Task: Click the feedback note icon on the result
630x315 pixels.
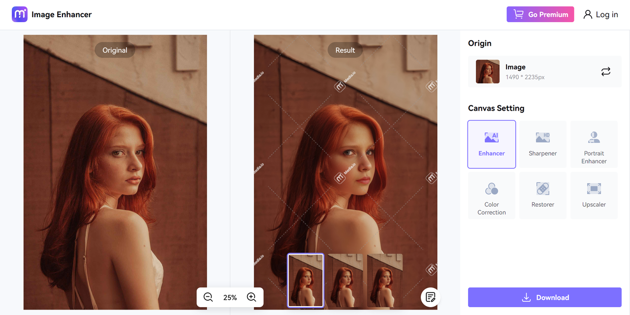Action: 431,297
